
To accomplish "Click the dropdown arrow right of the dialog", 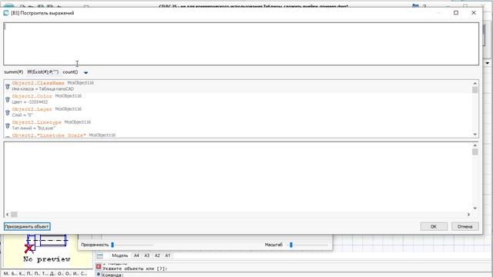I will click(x=488, y=63).
